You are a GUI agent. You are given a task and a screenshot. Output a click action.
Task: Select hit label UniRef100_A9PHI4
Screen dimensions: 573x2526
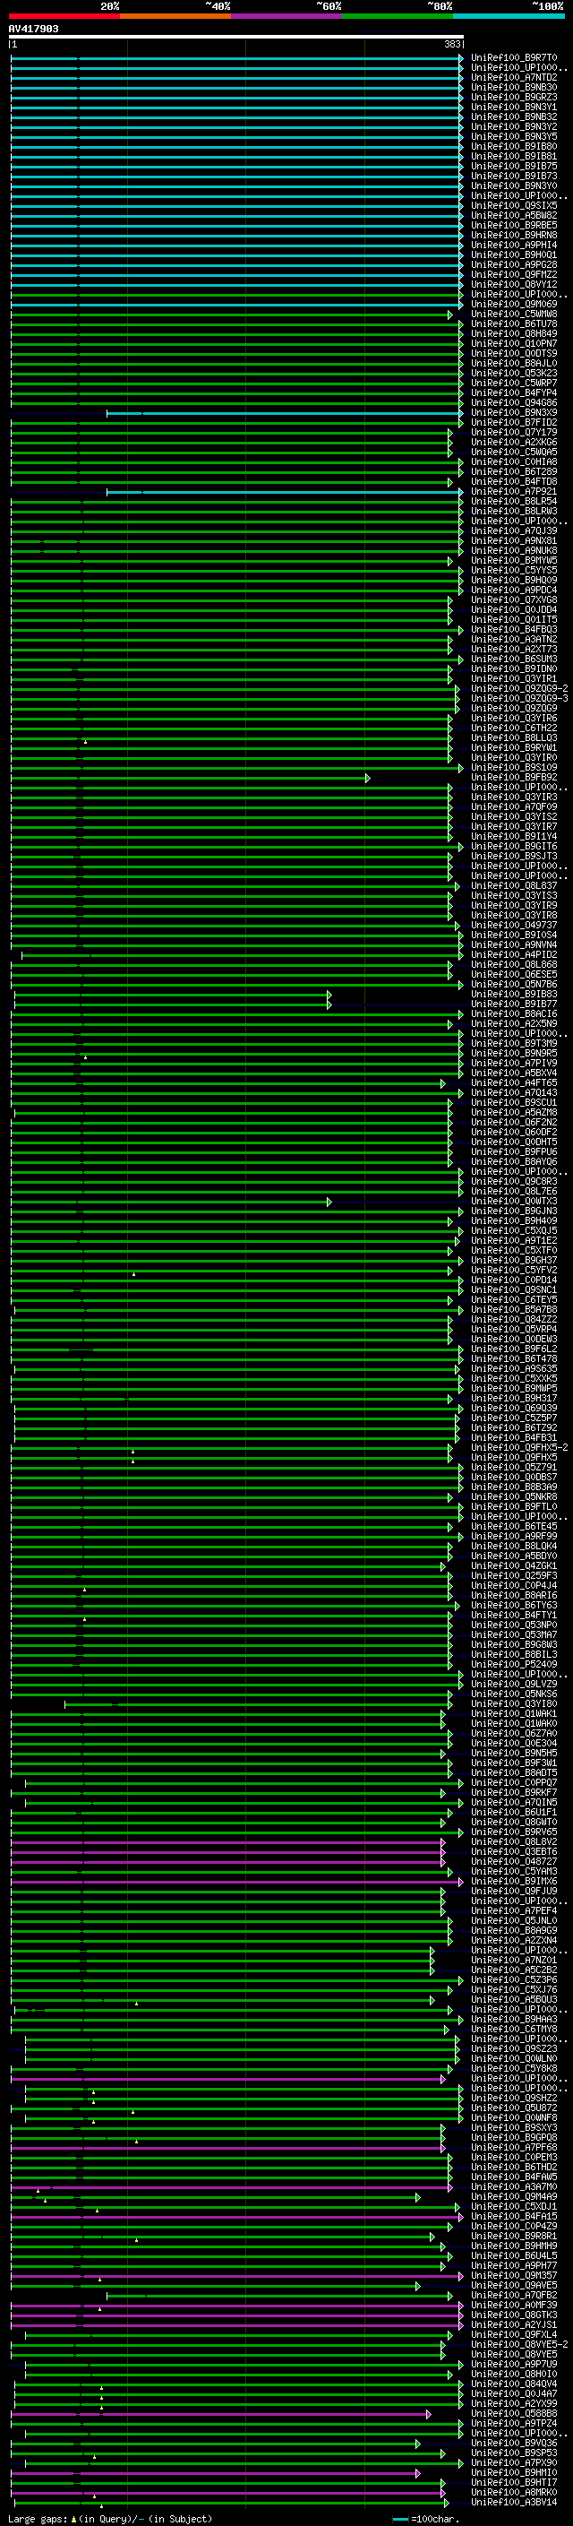[x=514, y=246]
